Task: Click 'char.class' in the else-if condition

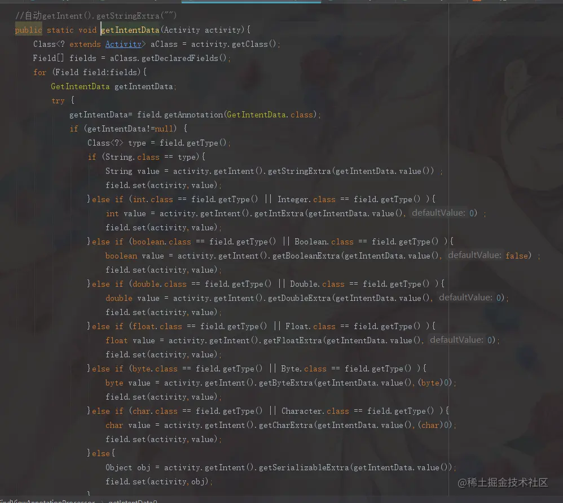Action: [155, 412]
